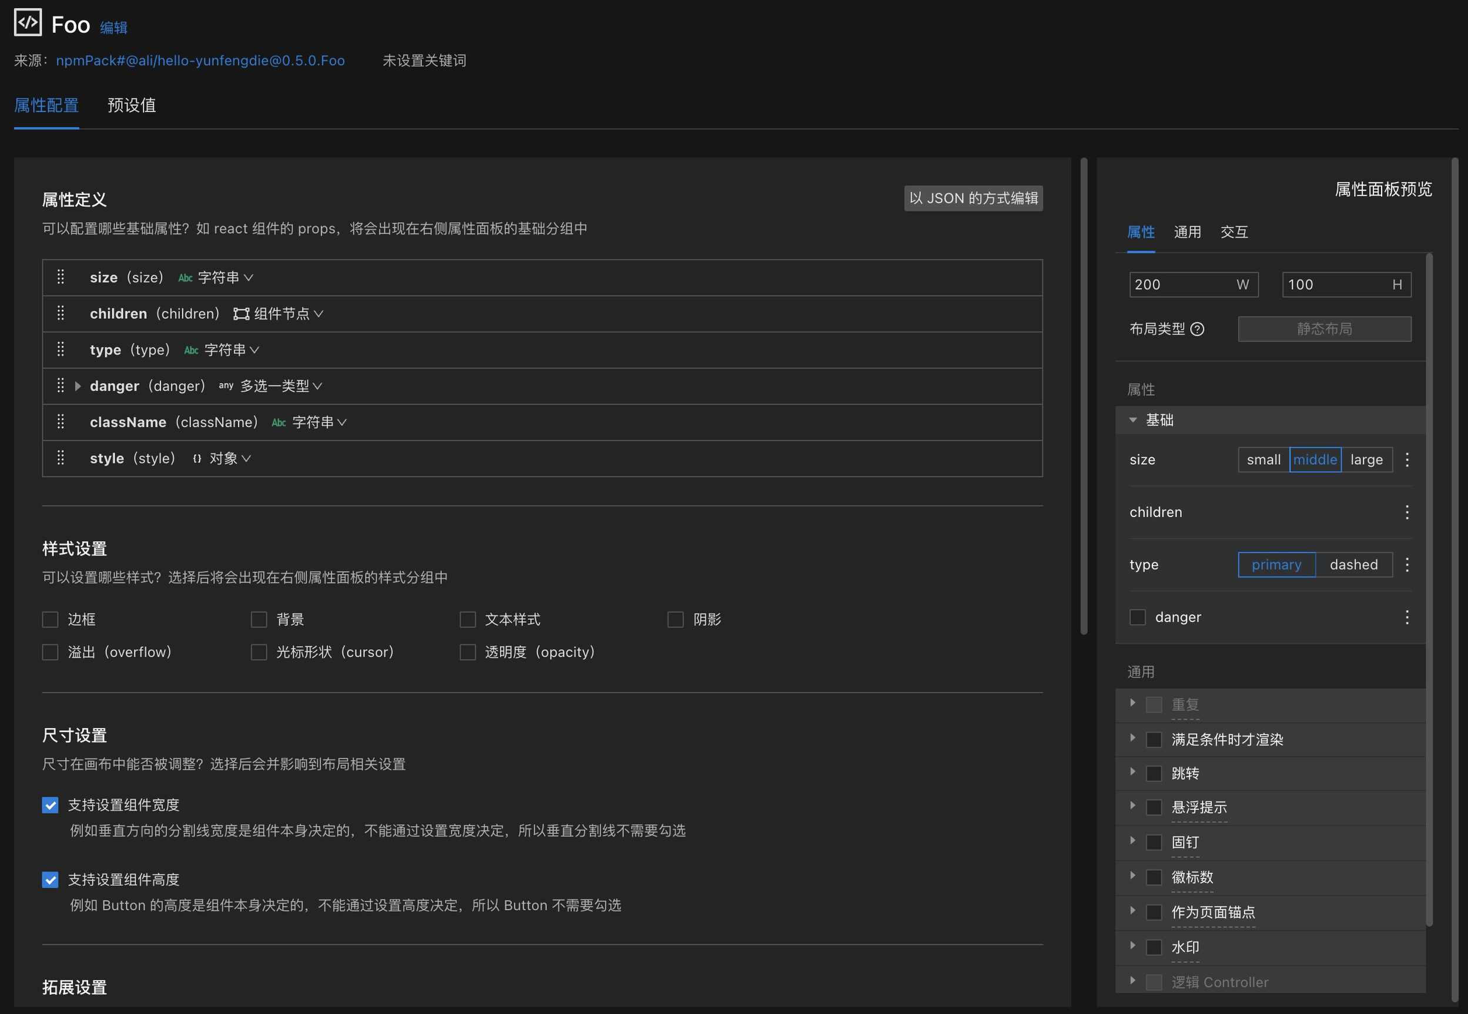Enable the 边框 style checkbox
1468x1014 pixels.
coord(50,619)
